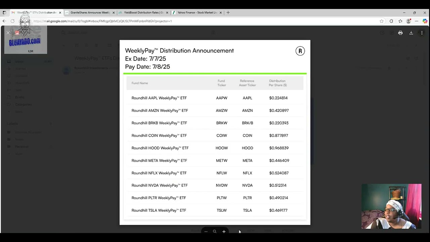430x242 pixels.
Task: Click the webcam video thumbnail
Action: click(x=391, y=206)
